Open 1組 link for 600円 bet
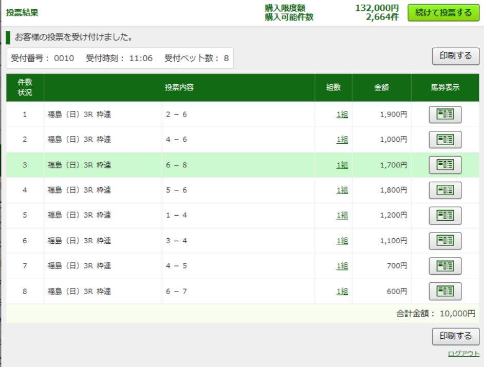Image resolution: width=484 pixels, height=367 pixels. tap(342, 291)
